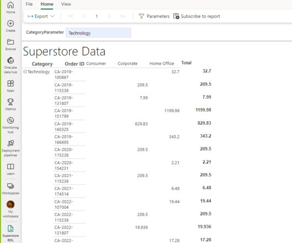The width and height of the screenshot is (292, 243).
Task: Open the Browse folder icon
Action: [x=10, y=42]
